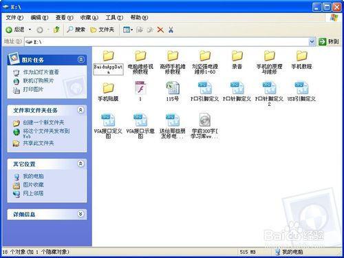The height and width of the screenshot is (258, 344).
Task: Click 将这个文件夹发布到 Web link
Action: (46, 133)
